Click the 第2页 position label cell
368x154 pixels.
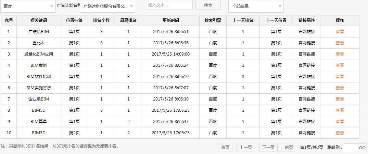(x=74, y=133)
